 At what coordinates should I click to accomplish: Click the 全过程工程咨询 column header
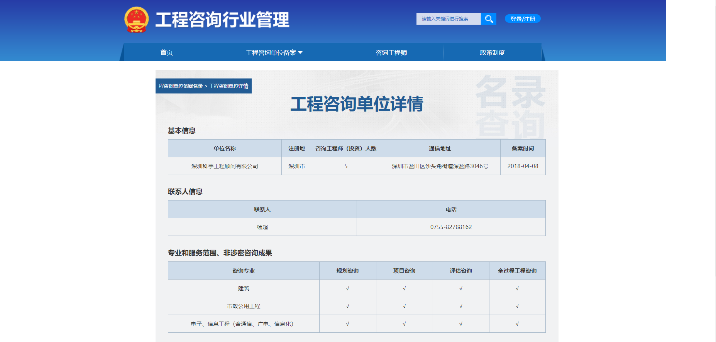pyautogui.click(x=517, y=271)
